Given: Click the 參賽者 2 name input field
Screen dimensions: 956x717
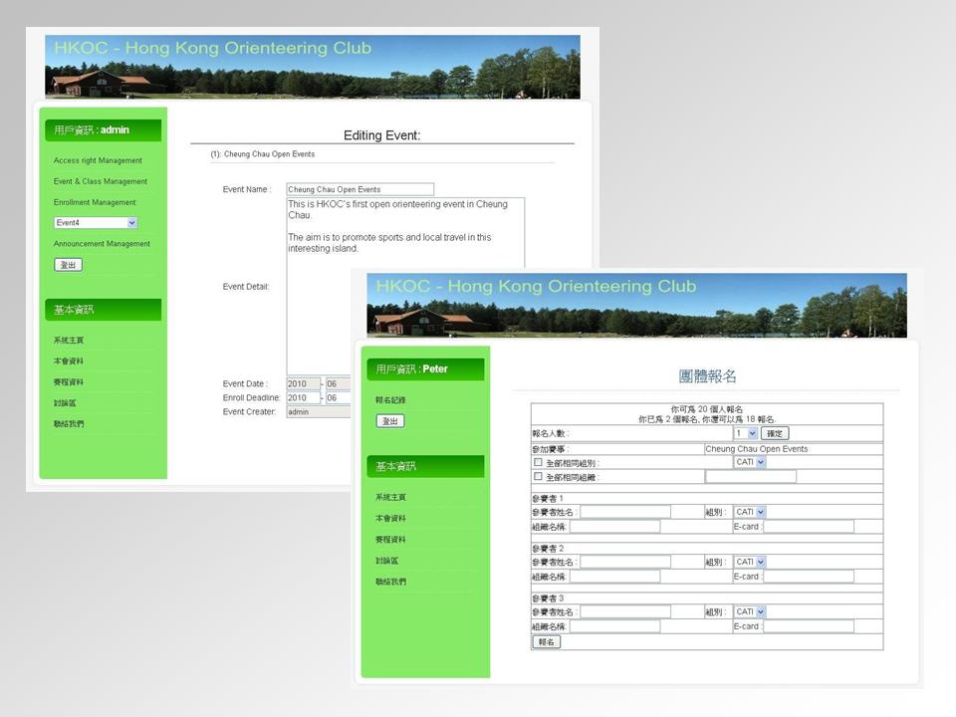Looking at the screenshot, I should tap(625, 562).
